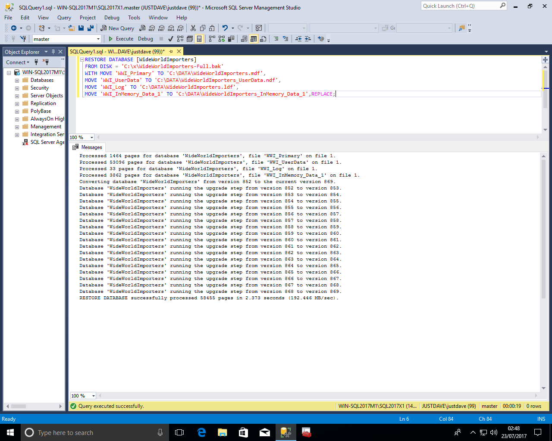Toggle the Results to Grid option
Viewport: 552px width, 441px height.
pos(254,39)
